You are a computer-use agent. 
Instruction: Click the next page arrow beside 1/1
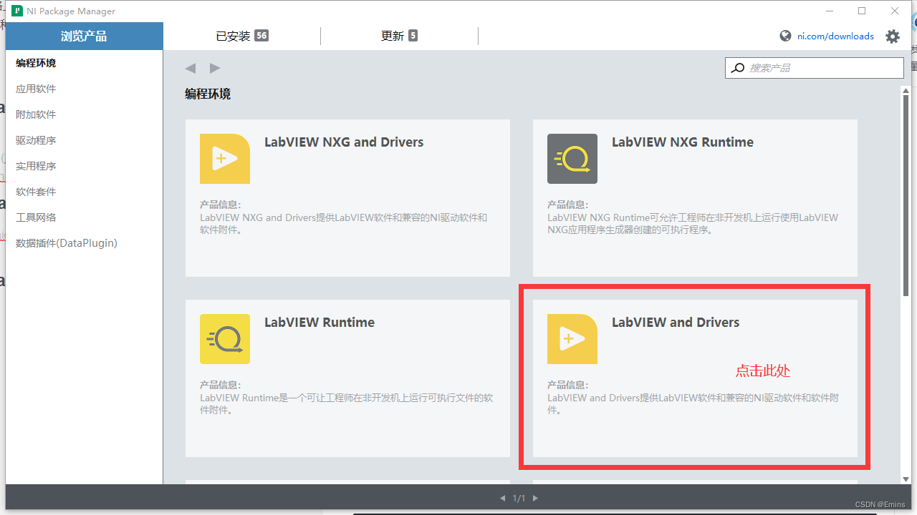coord(535,498)
